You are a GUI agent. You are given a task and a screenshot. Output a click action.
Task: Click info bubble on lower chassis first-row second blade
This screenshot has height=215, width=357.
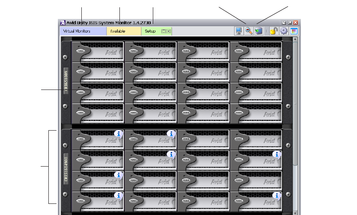[x=172, y=134]
